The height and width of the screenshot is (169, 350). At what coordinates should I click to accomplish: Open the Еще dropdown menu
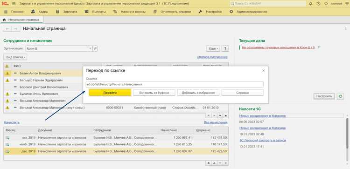click(213, 48)
